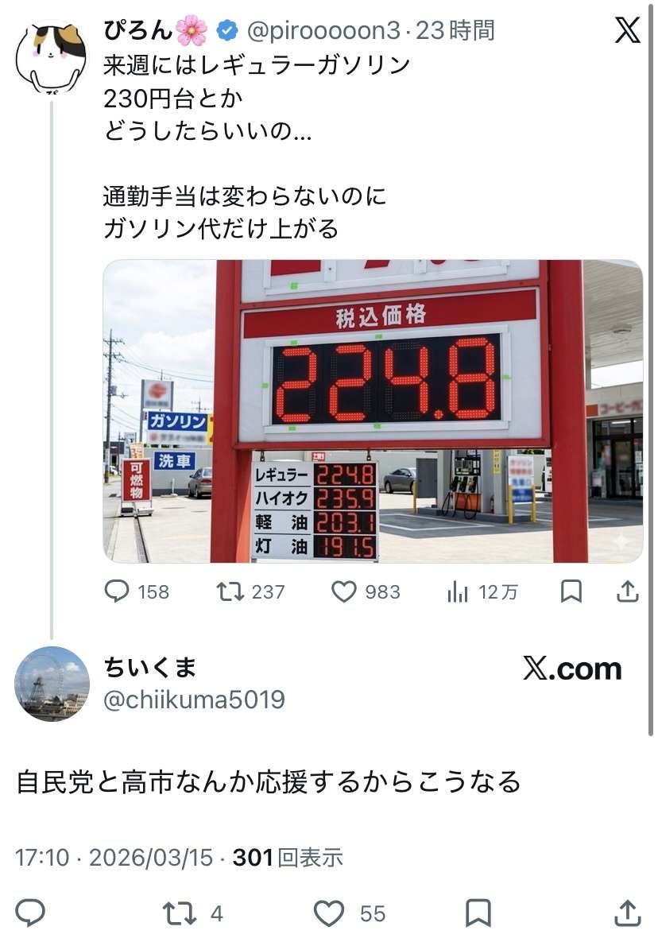
Task: Share ちいくま's reply with the arrow icon
Action: [x=627, y=913]
